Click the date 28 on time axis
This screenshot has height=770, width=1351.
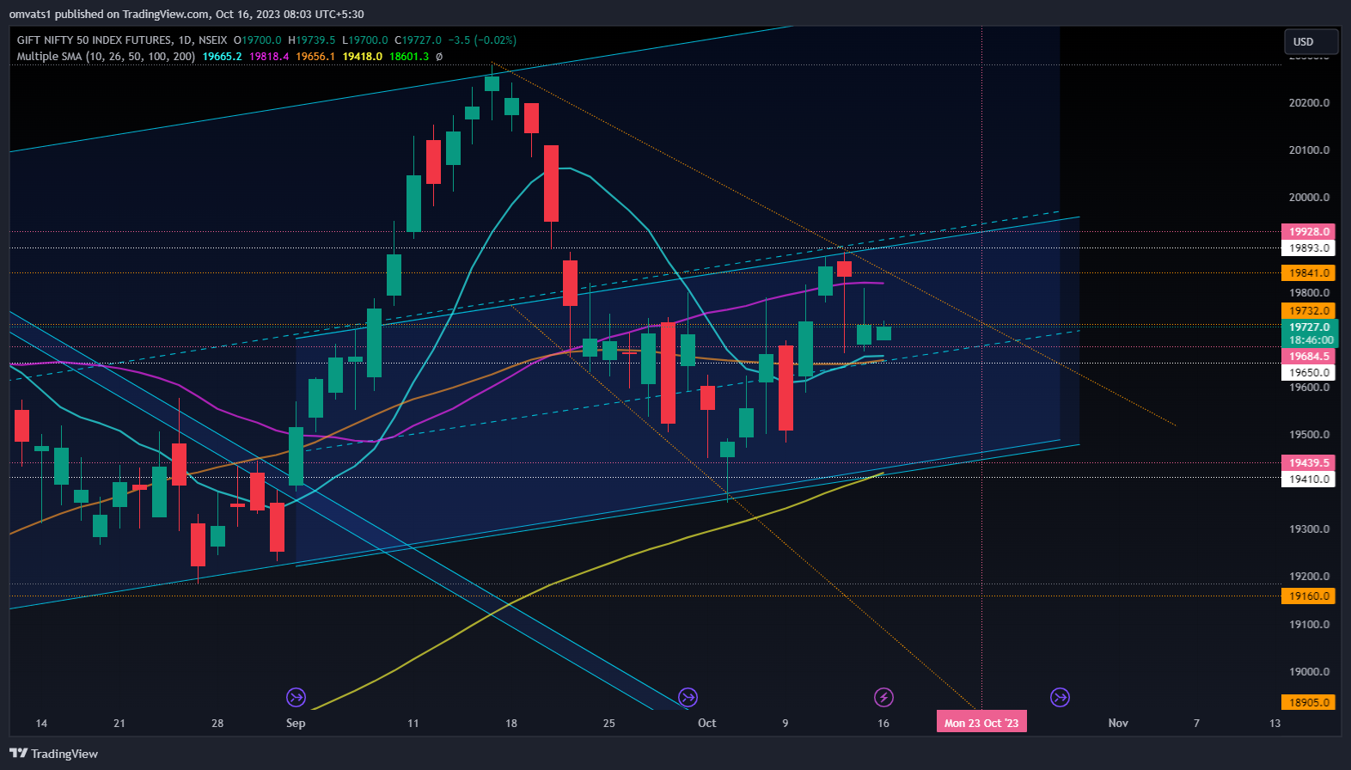(217, 724)
